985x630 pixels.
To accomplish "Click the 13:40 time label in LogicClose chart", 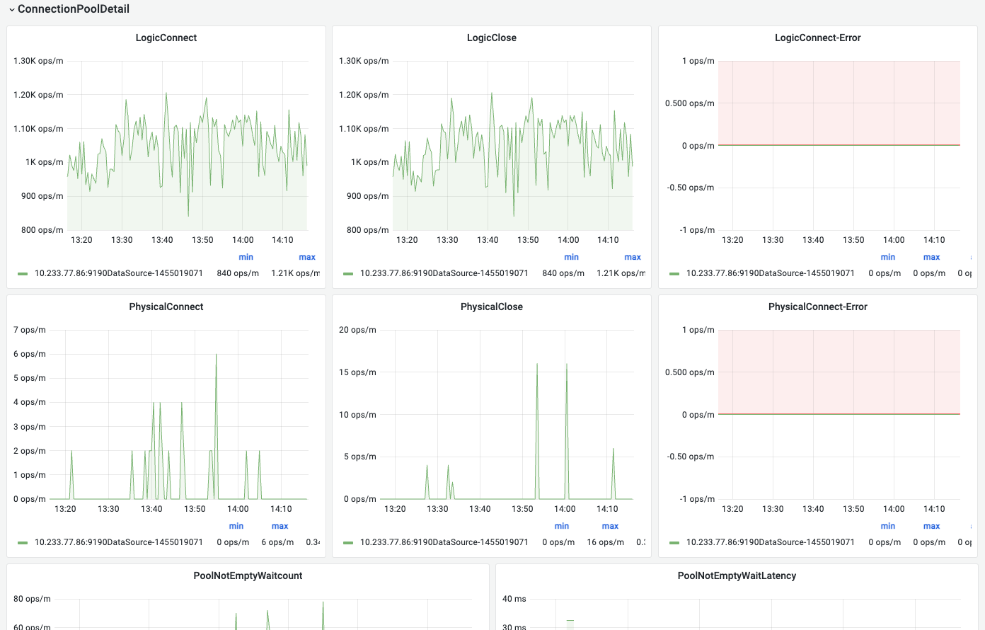I will tap(488, 240).
